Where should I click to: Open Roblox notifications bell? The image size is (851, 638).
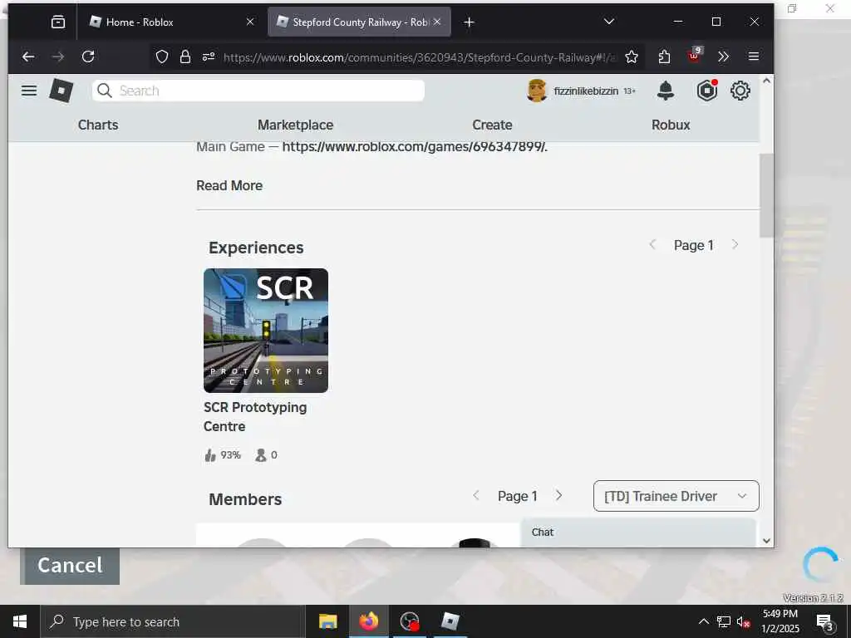(x=666, y=91)
